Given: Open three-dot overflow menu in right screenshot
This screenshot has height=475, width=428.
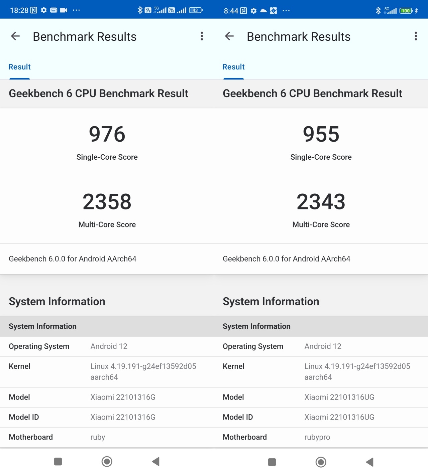Looking at the screenshot, I should pyautogui.click(x=416, y=36).
